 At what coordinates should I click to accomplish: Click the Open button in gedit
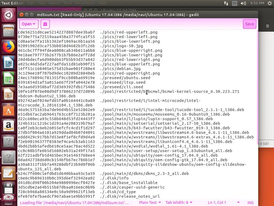[x=29, y=24]
